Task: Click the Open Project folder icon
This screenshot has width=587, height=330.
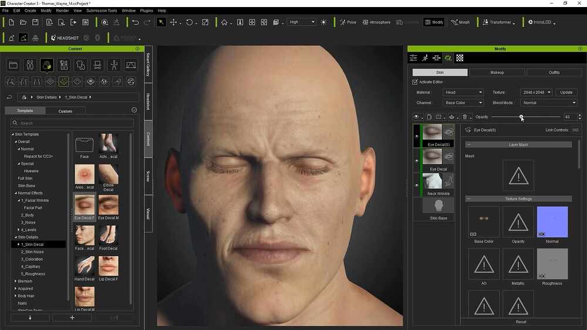Action: click(x=23, y=22)
